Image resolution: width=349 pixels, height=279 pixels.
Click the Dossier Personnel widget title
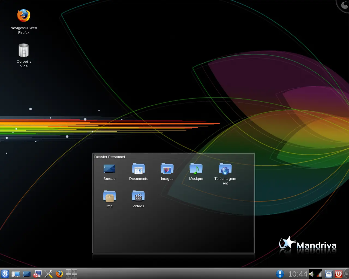[x=109, y=157]
